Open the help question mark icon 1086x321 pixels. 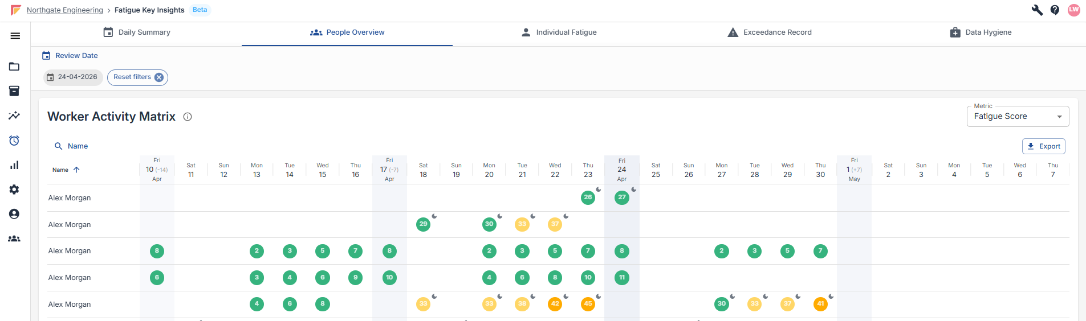click(x=1055, y=10)
